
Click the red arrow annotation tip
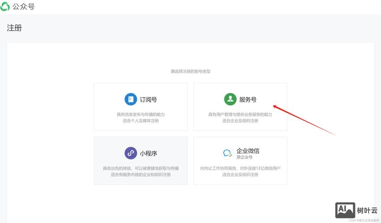[x=274, y=106]
